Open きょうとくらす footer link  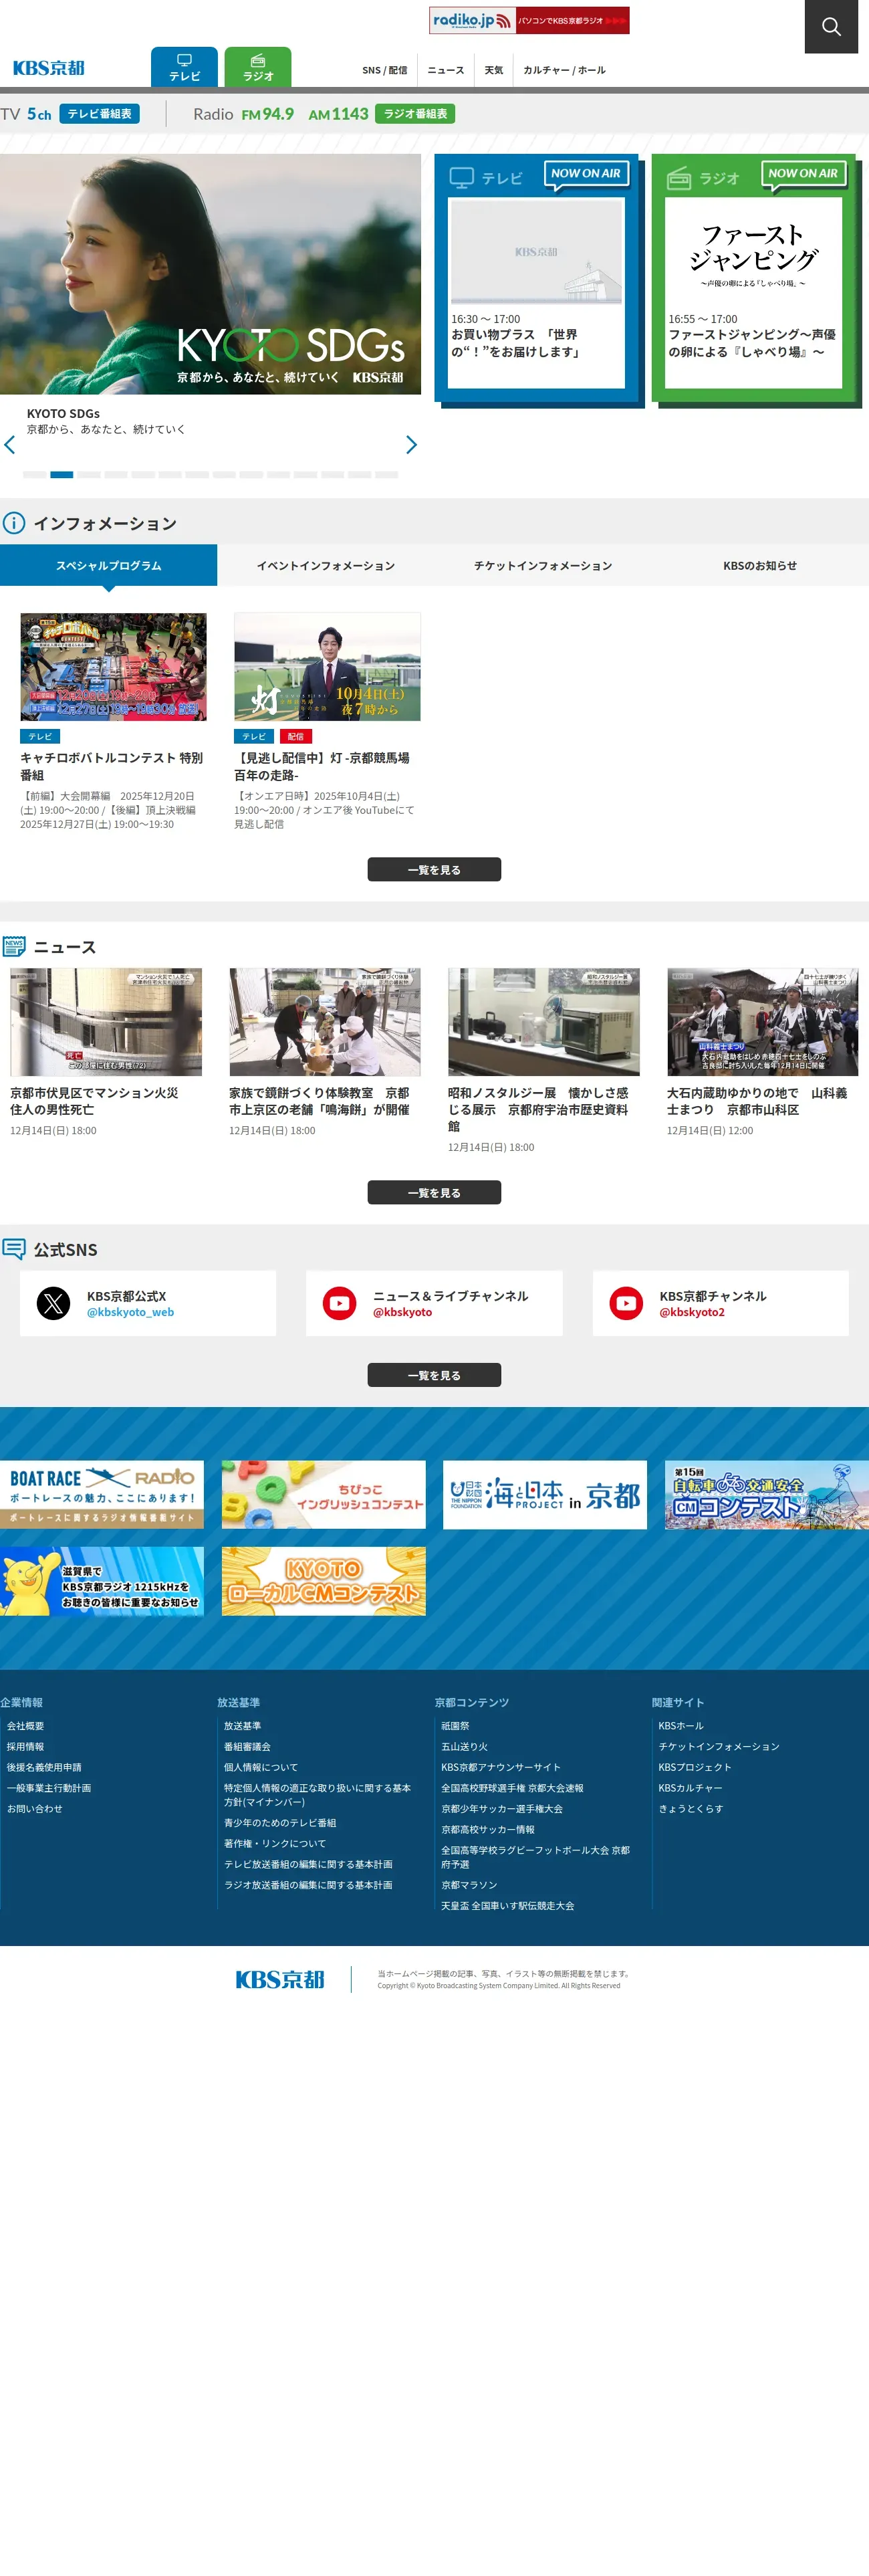pos(691,1808)
